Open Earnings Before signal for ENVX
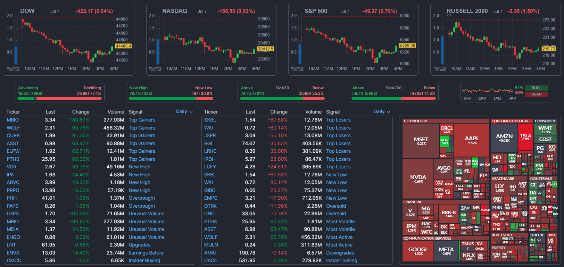The height and width of the screenshot is (267, 564). 146,253
